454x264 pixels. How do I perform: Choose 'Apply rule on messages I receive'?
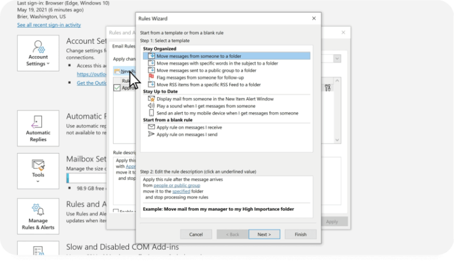pyautogui.click(x=189, y=127)
